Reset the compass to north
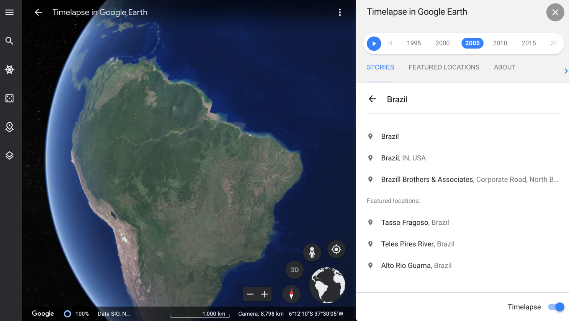569x321 pixels. 291,294
